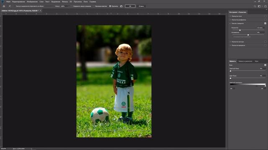The height and width of the screenshot is (150, 268).
Task: Click the 'Размытие' slider handle
Action: [240, 30]
